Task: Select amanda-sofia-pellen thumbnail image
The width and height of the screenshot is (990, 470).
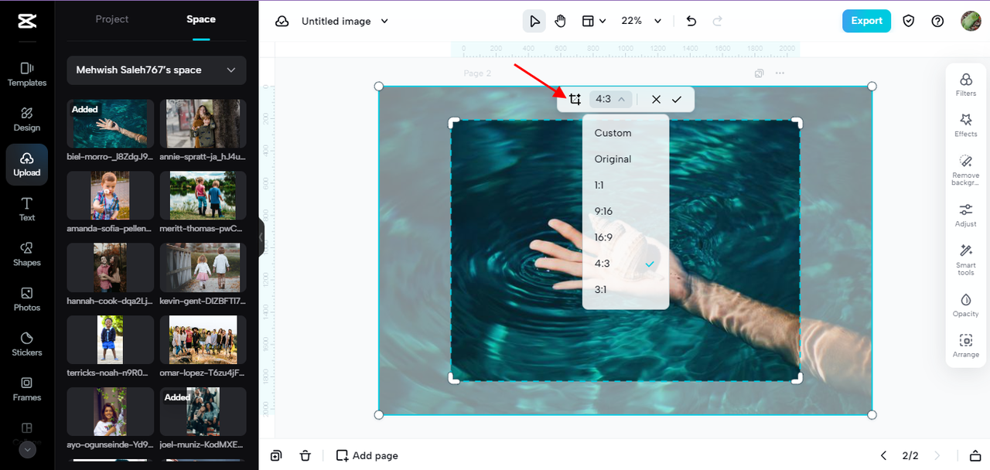Action: point(111,196)
